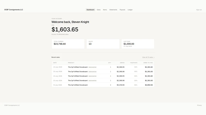This screenshot has height=115, width=206.
Task: Click the 55% rate in the 10 July row
Action: click(136, 85)
